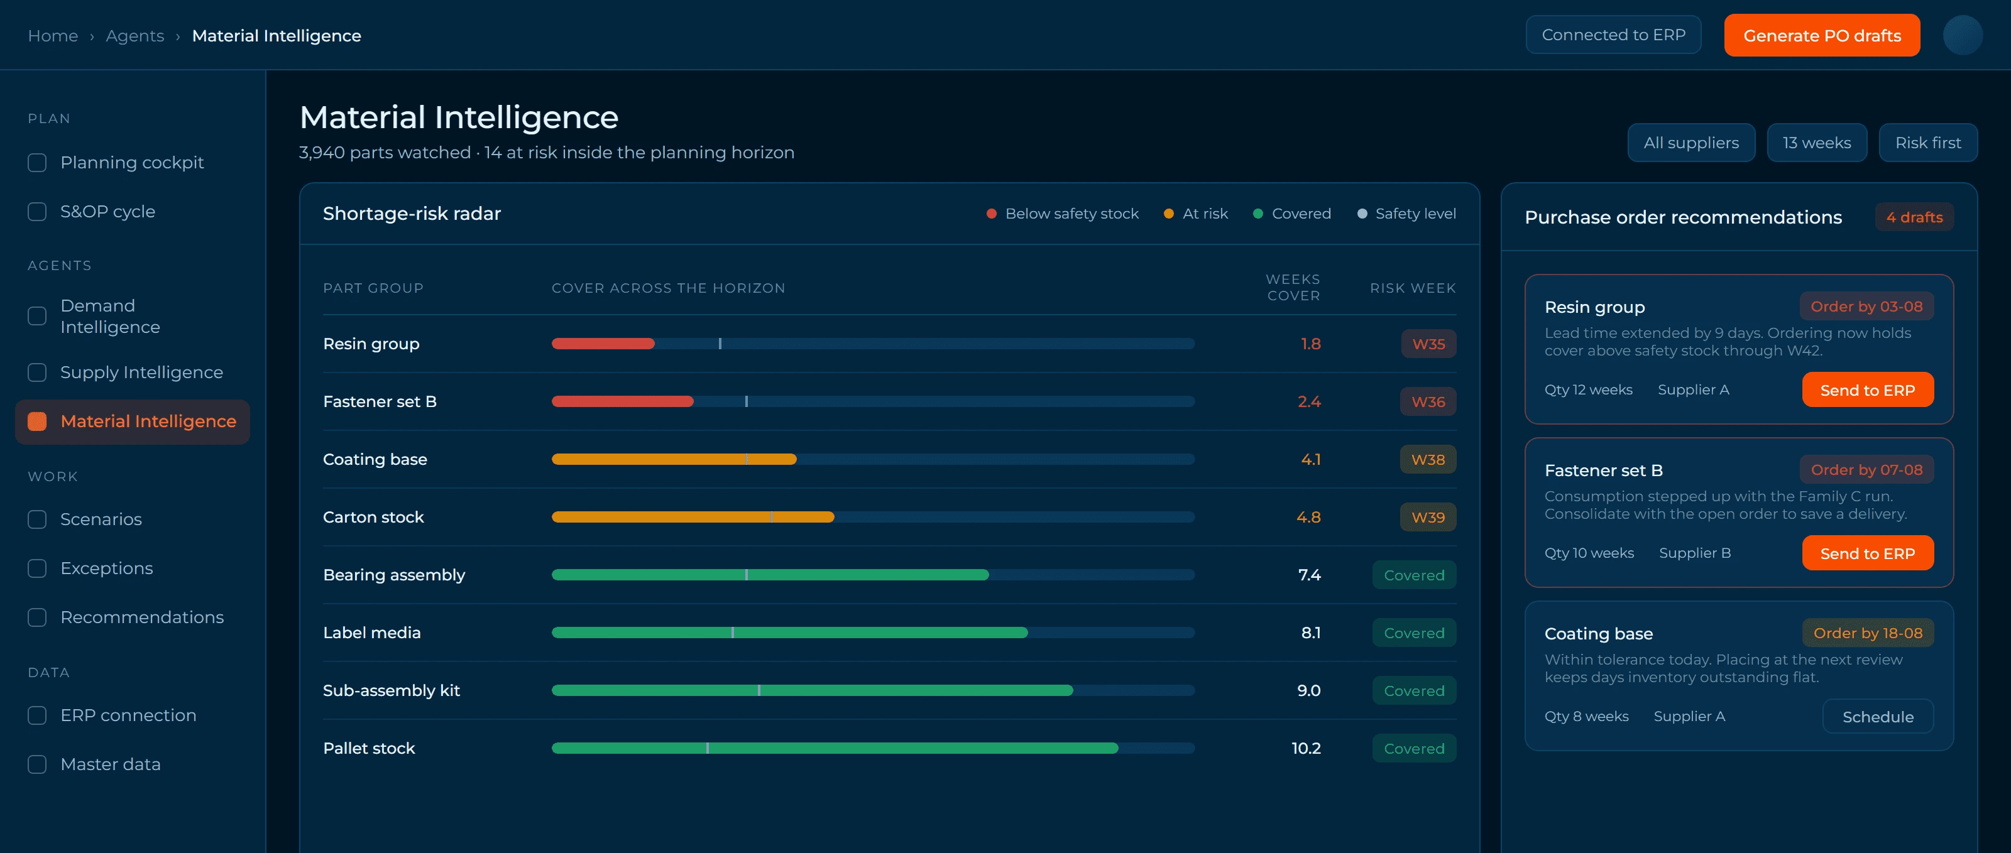This screenshot has width=2011, height=853.
Task: Send Fastener set B order to ERP
Action: (1867, 553)
